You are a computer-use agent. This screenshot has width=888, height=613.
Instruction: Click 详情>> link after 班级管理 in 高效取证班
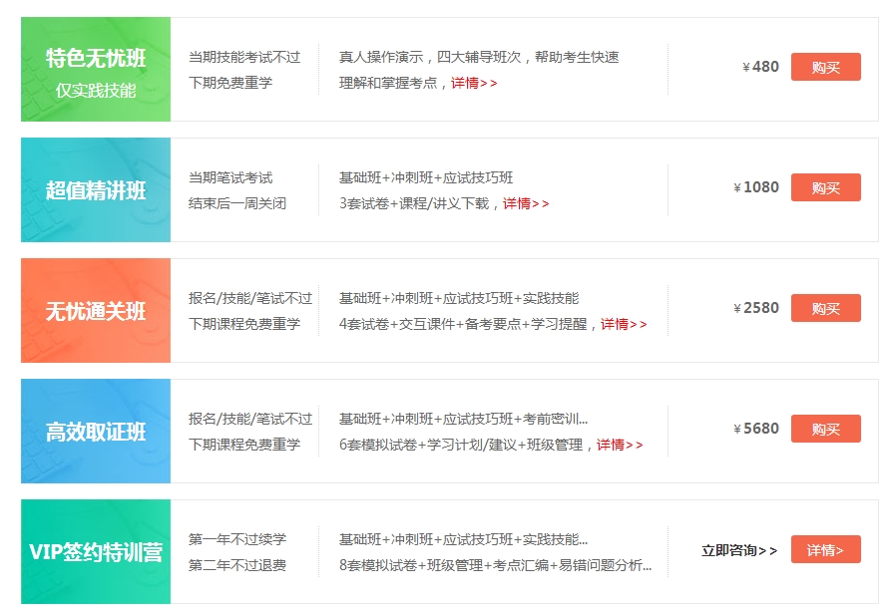[620, 445]
